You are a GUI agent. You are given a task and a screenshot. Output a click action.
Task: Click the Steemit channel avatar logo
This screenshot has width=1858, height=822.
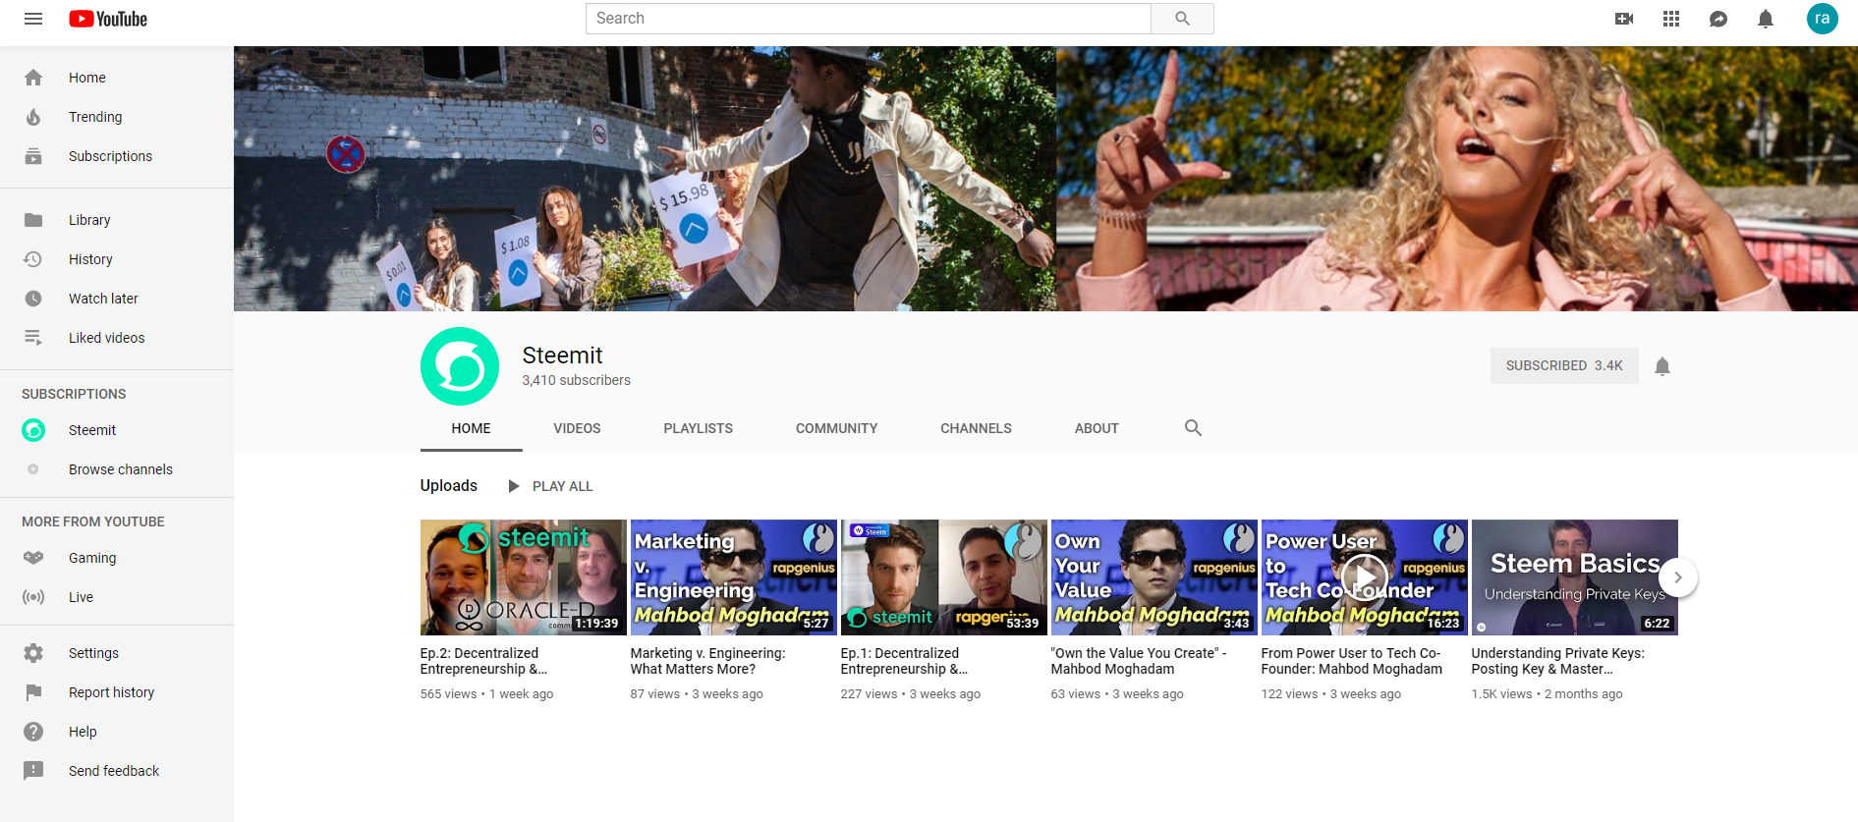coord(460,366)
